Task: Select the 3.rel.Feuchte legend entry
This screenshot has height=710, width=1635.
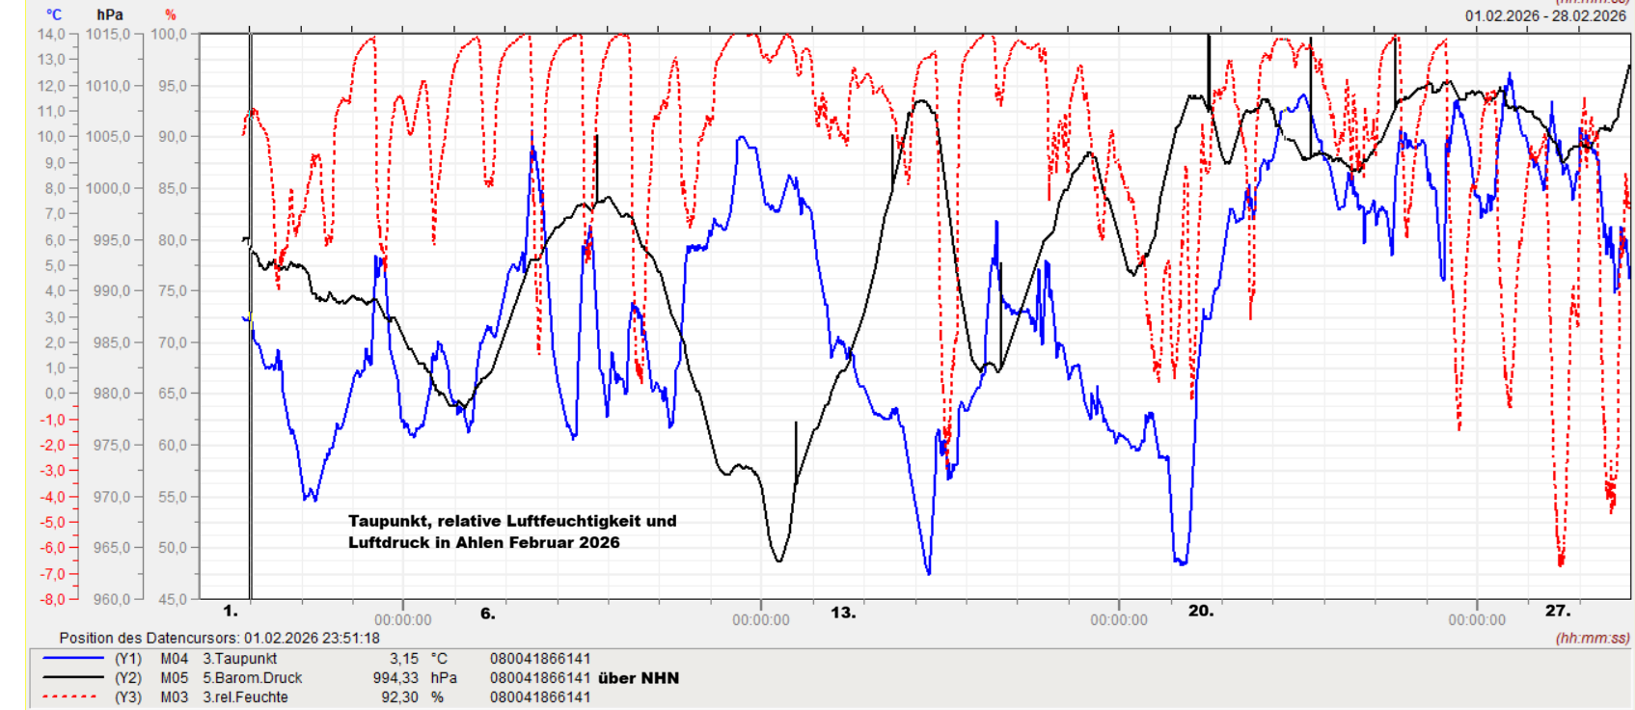Action: click(245, 697)
